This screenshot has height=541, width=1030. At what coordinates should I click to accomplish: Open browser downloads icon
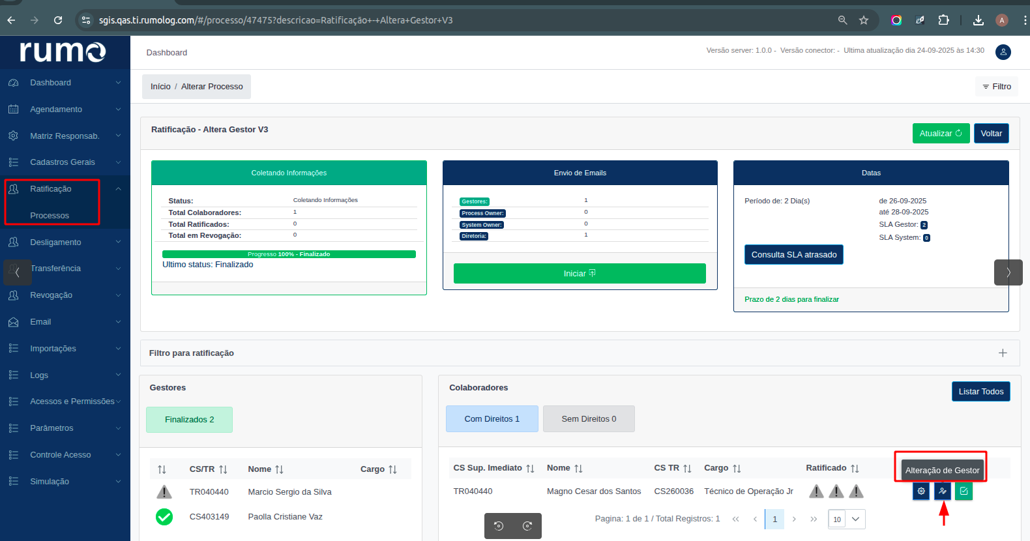(x=978, y=20)
